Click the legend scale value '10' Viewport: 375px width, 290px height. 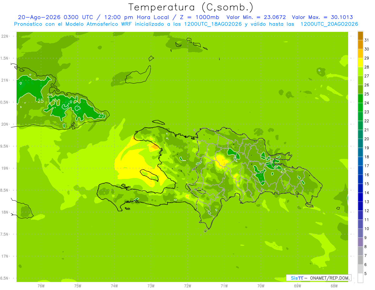[x=367, y=229]
